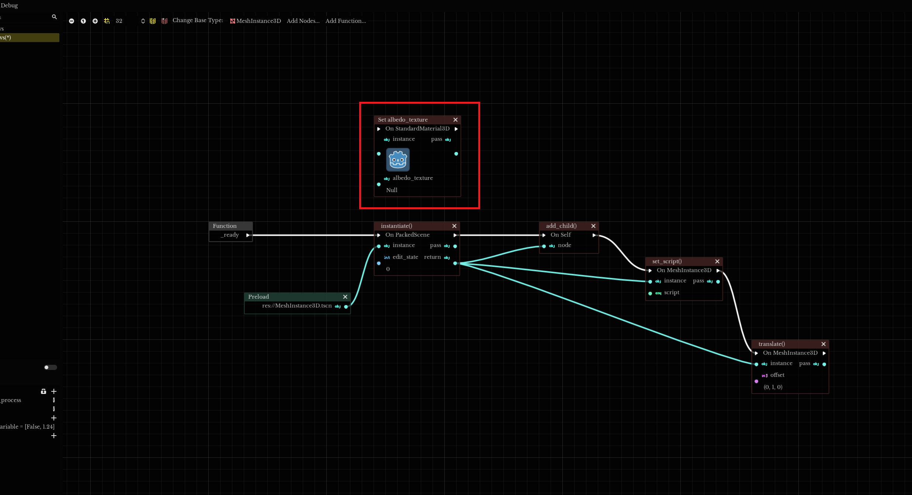The image size is (912, 495).
Task: Click the override function icon beside plus
Action: [x=44, y=391]
